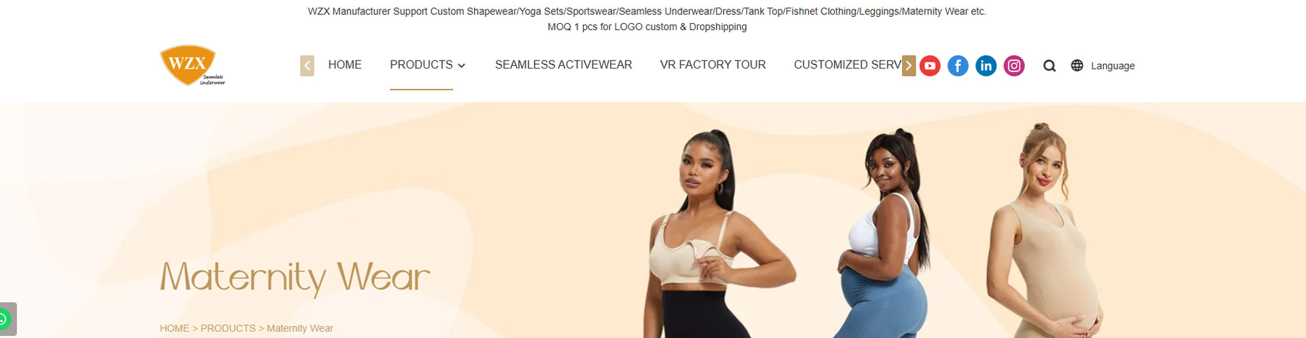Open the YouTube social icon
Screen dimensions: 1306x338
(x=930, y=66)
